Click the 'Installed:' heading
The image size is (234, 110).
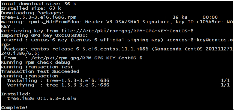(x=16, y=94)
